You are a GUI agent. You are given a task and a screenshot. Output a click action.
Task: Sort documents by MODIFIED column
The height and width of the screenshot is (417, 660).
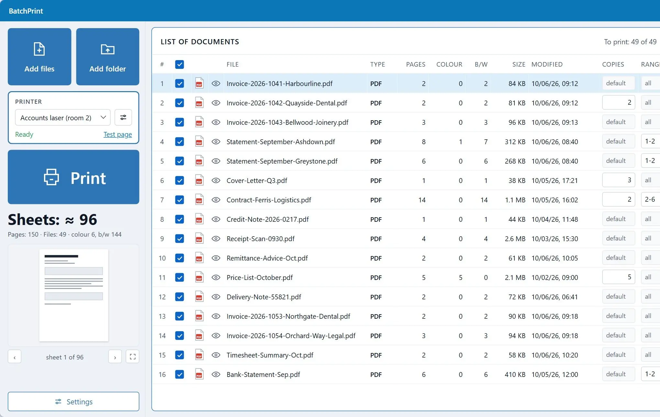pyautogui.click(x=547, y=64)
